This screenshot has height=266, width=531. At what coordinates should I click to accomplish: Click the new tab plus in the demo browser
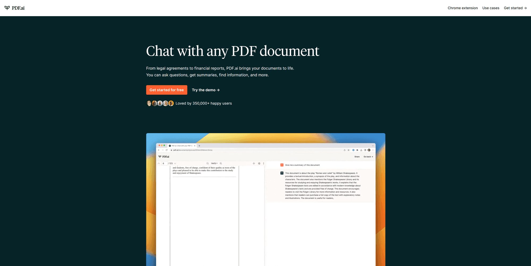[x=199, y=146]
